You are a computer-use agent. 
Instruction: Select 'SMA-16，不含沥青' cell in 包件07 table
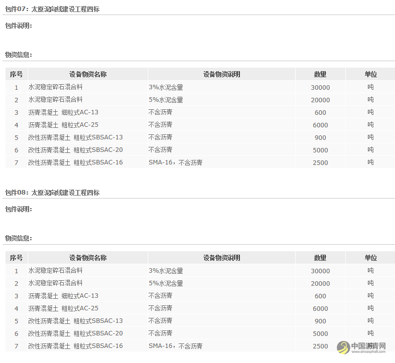(x=176, y=162)
